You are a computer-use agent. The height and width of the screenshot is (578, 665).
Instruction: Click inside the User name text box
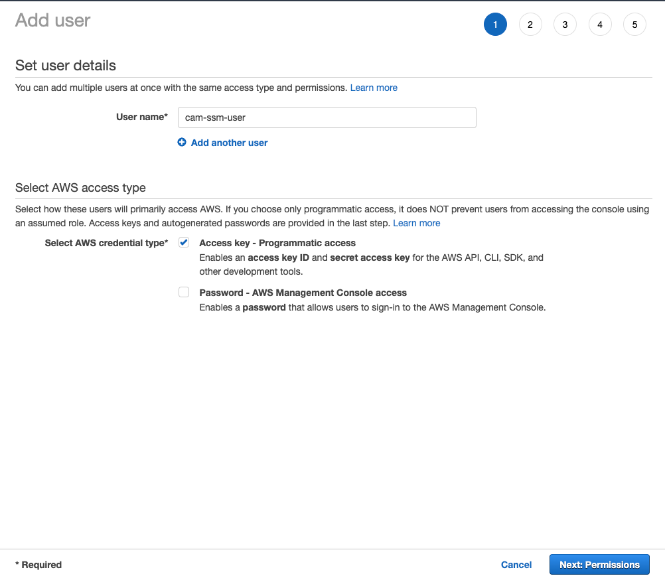tap(327, 117)
